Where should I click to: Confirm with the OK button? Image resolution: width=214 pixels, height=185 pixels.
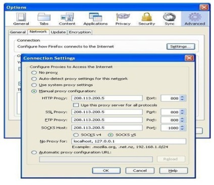click(x=106, y=170)
